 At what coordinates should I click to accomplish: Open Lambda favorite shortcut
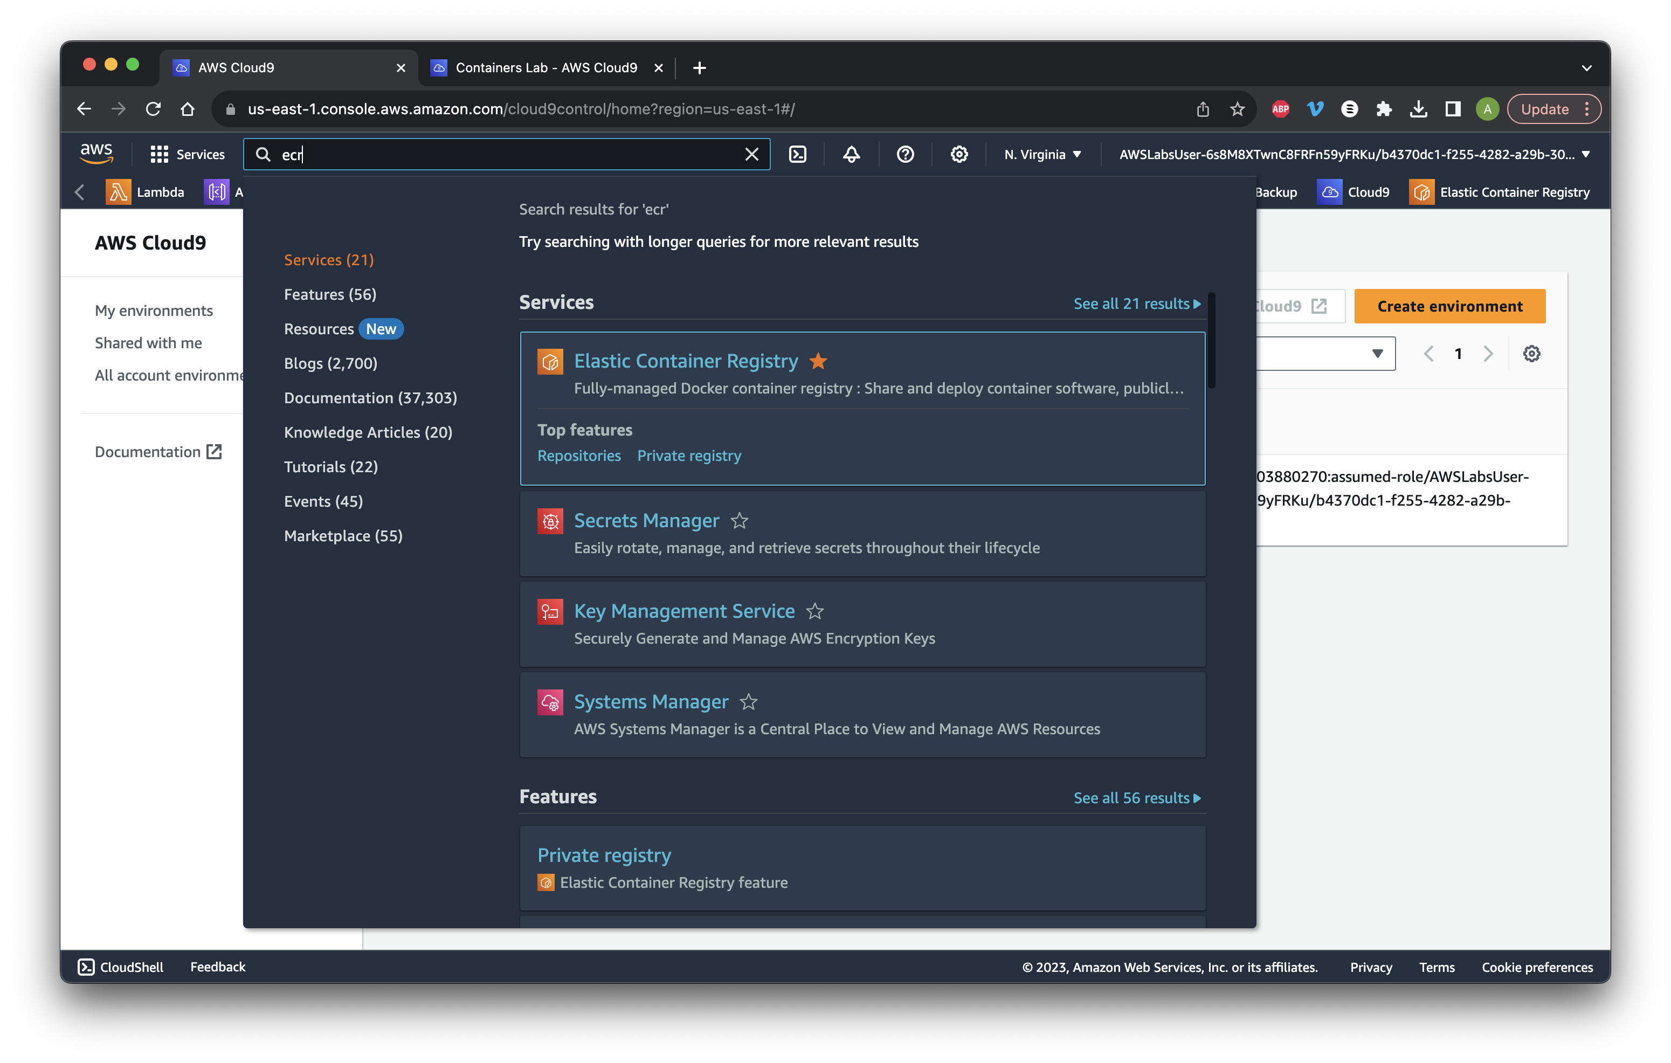tap(145, 192)
